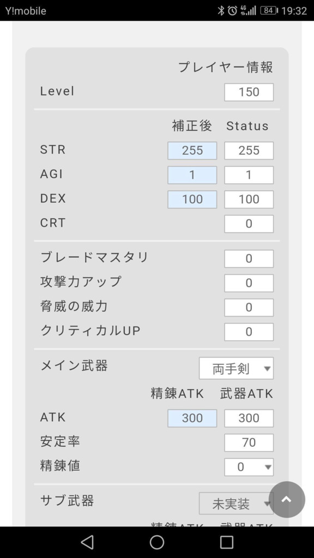This screenshot has width=314, height=558.
Task: Select the 攻撃力アップ value field
Action: (x=249, y=283)
